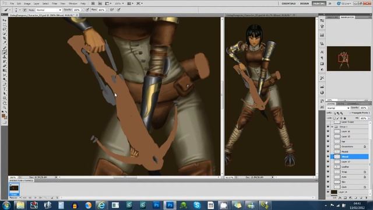Open the Layer menu

[x=36, y=3]
